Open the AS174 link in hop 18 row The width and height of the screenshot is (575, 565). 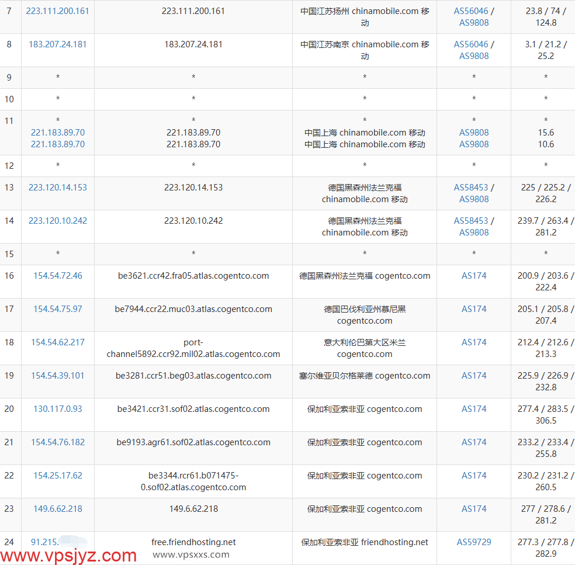pos(474,342)
